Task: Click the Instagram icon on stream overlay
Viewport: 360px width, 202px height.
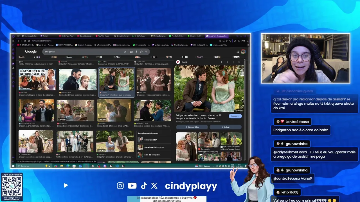Action: 120,186
